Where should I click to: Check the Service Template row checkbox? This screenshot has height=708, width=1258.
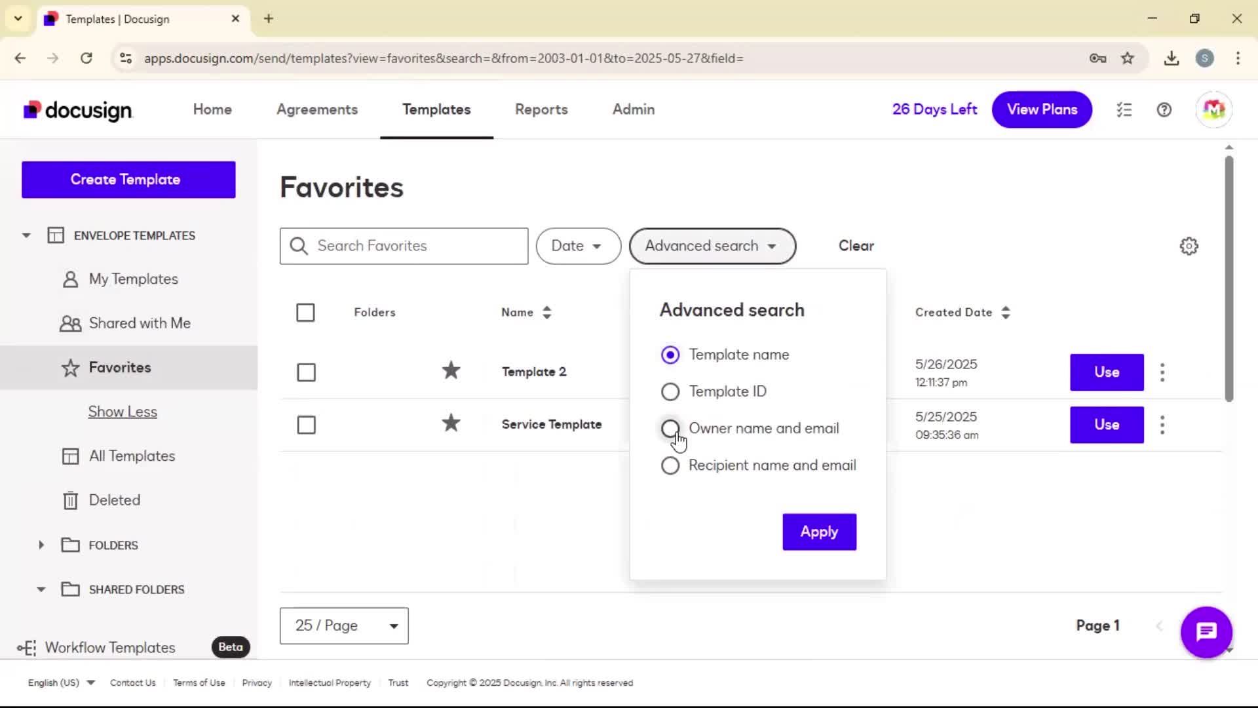(306, 425)
